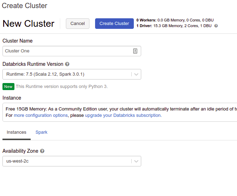Image resolution: width=237 pixels, height=196 pixels.
Task: Expand the Availability Zone dropdown arrow
Action: coord(136,161)
